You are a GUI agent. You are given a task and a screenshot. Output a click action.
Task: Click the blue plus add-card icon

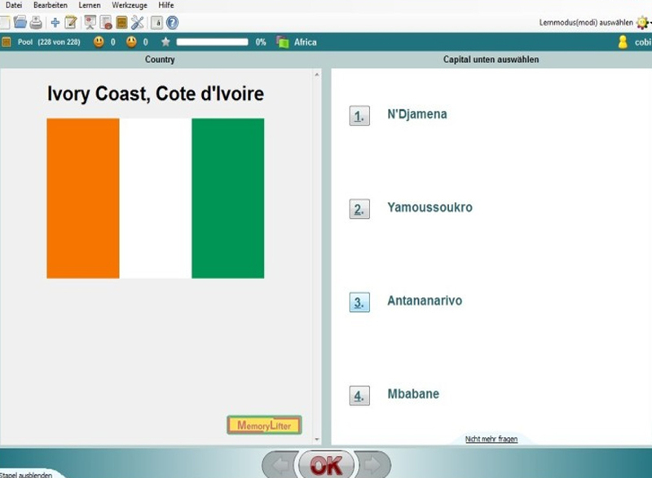coord(55,23)
